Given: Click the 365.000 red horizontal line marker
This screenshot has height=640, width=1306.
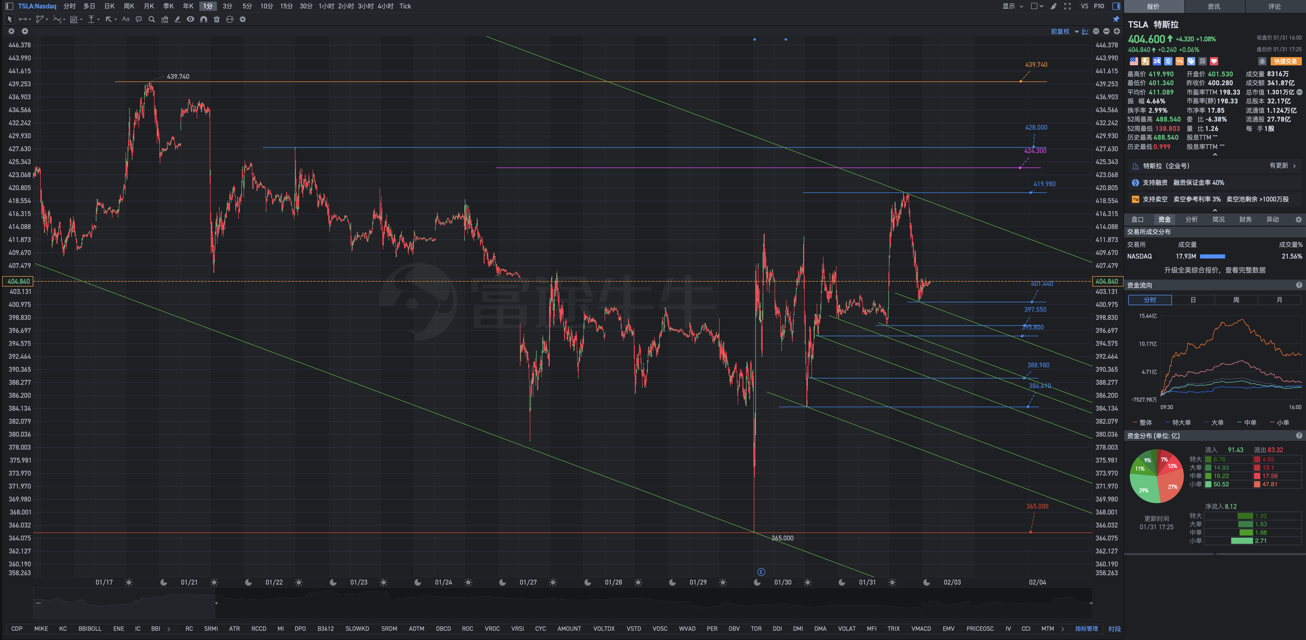Looking at the screenshot, I should pos(1031,532).
